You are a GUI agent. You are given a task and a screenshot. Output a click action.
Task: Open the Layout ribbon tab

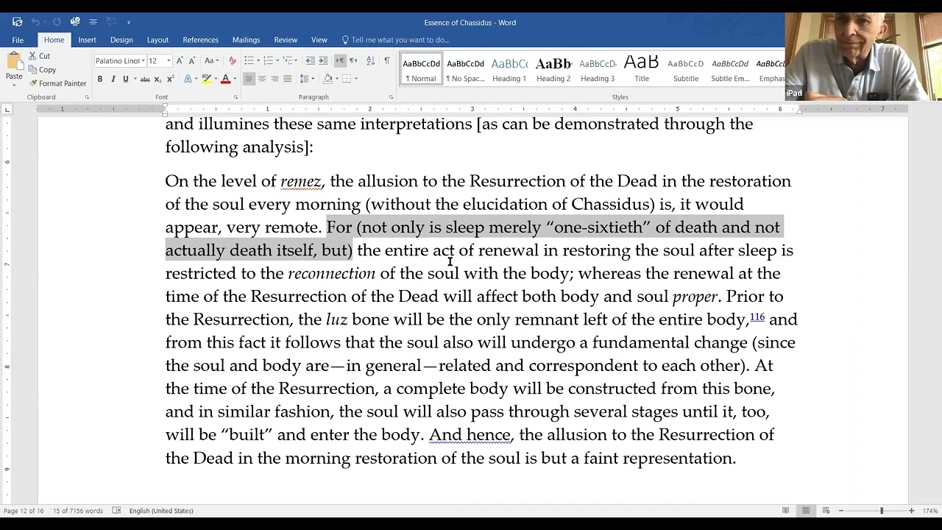pos(157,40)
